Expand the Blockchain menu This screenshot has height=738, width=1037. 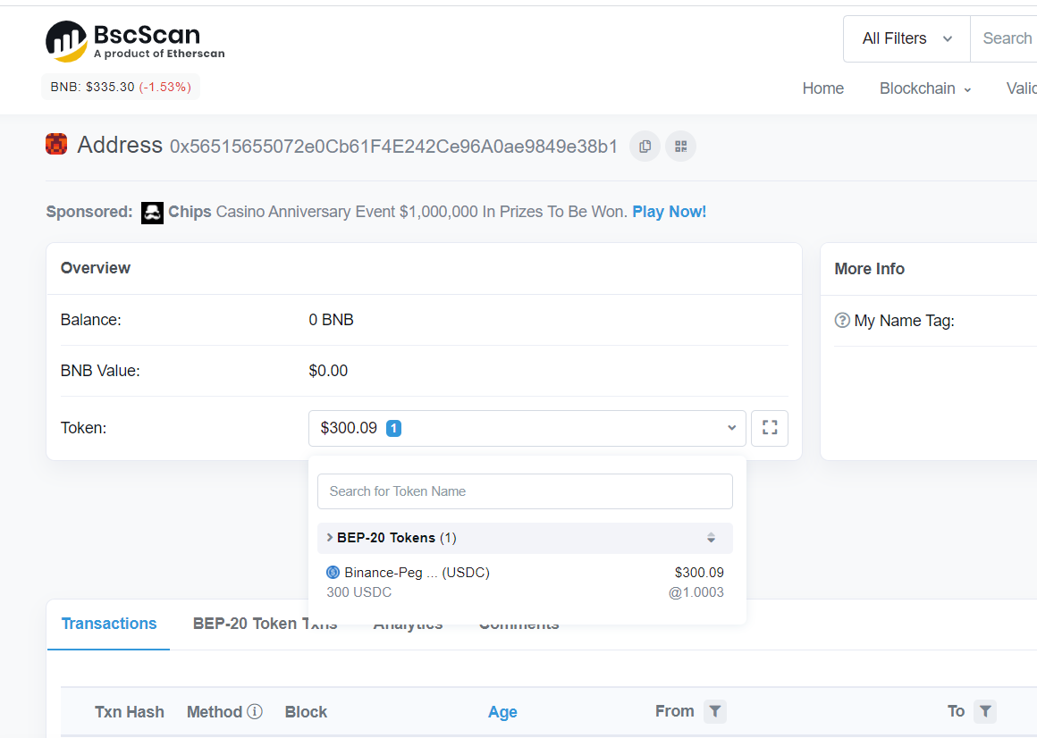(x=924, y=88)
